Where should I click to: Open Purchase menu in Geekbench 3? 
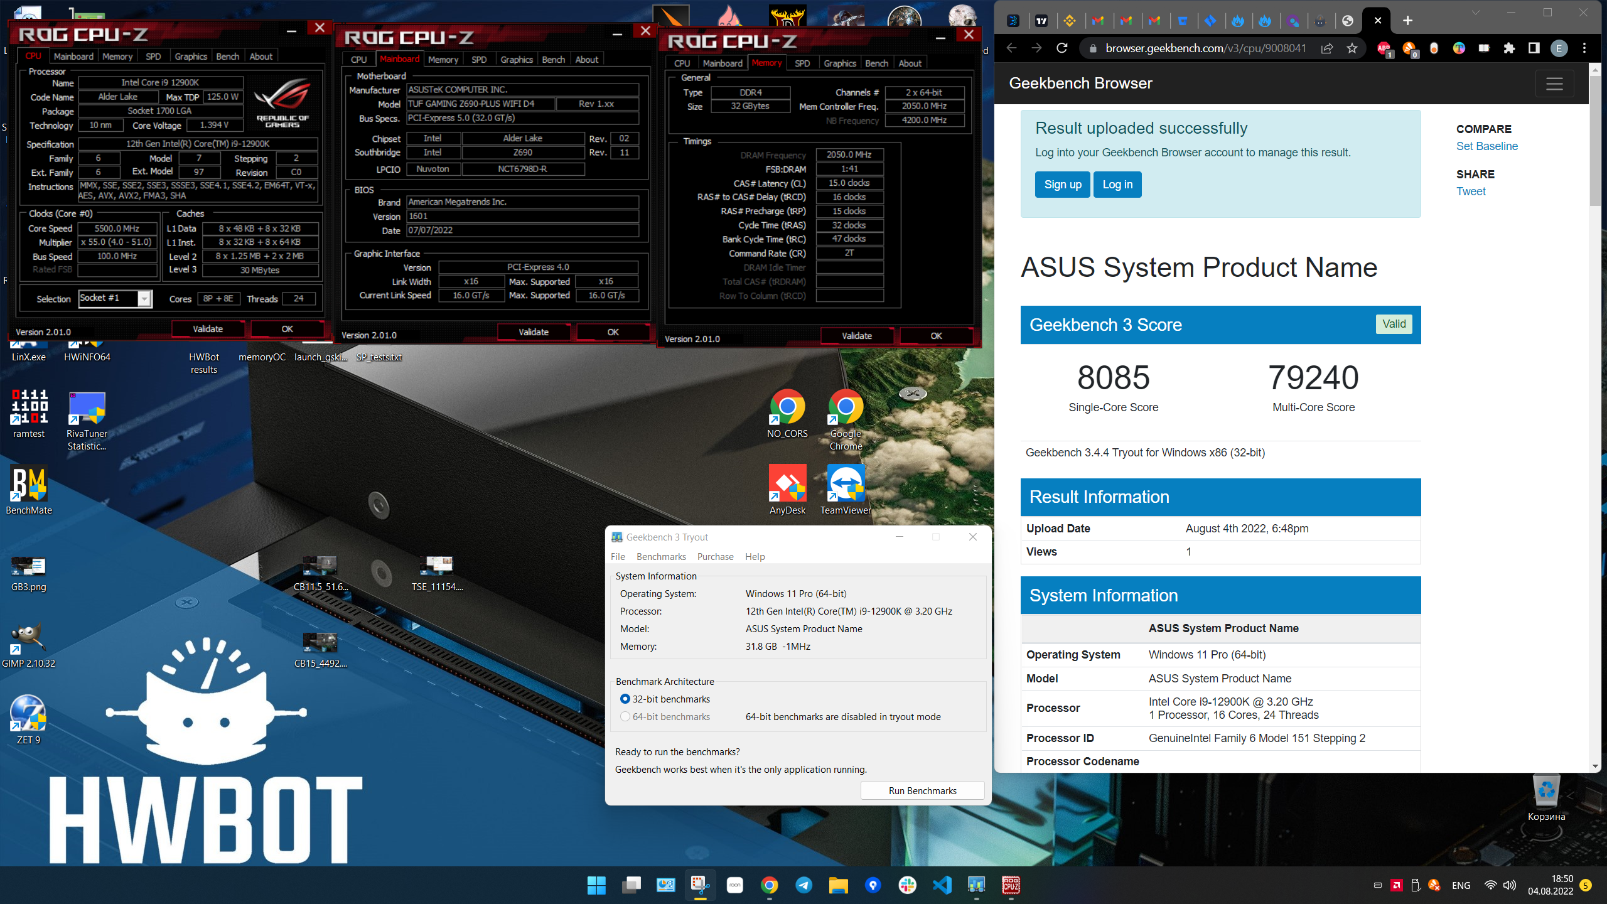click(x=715, y=556)
